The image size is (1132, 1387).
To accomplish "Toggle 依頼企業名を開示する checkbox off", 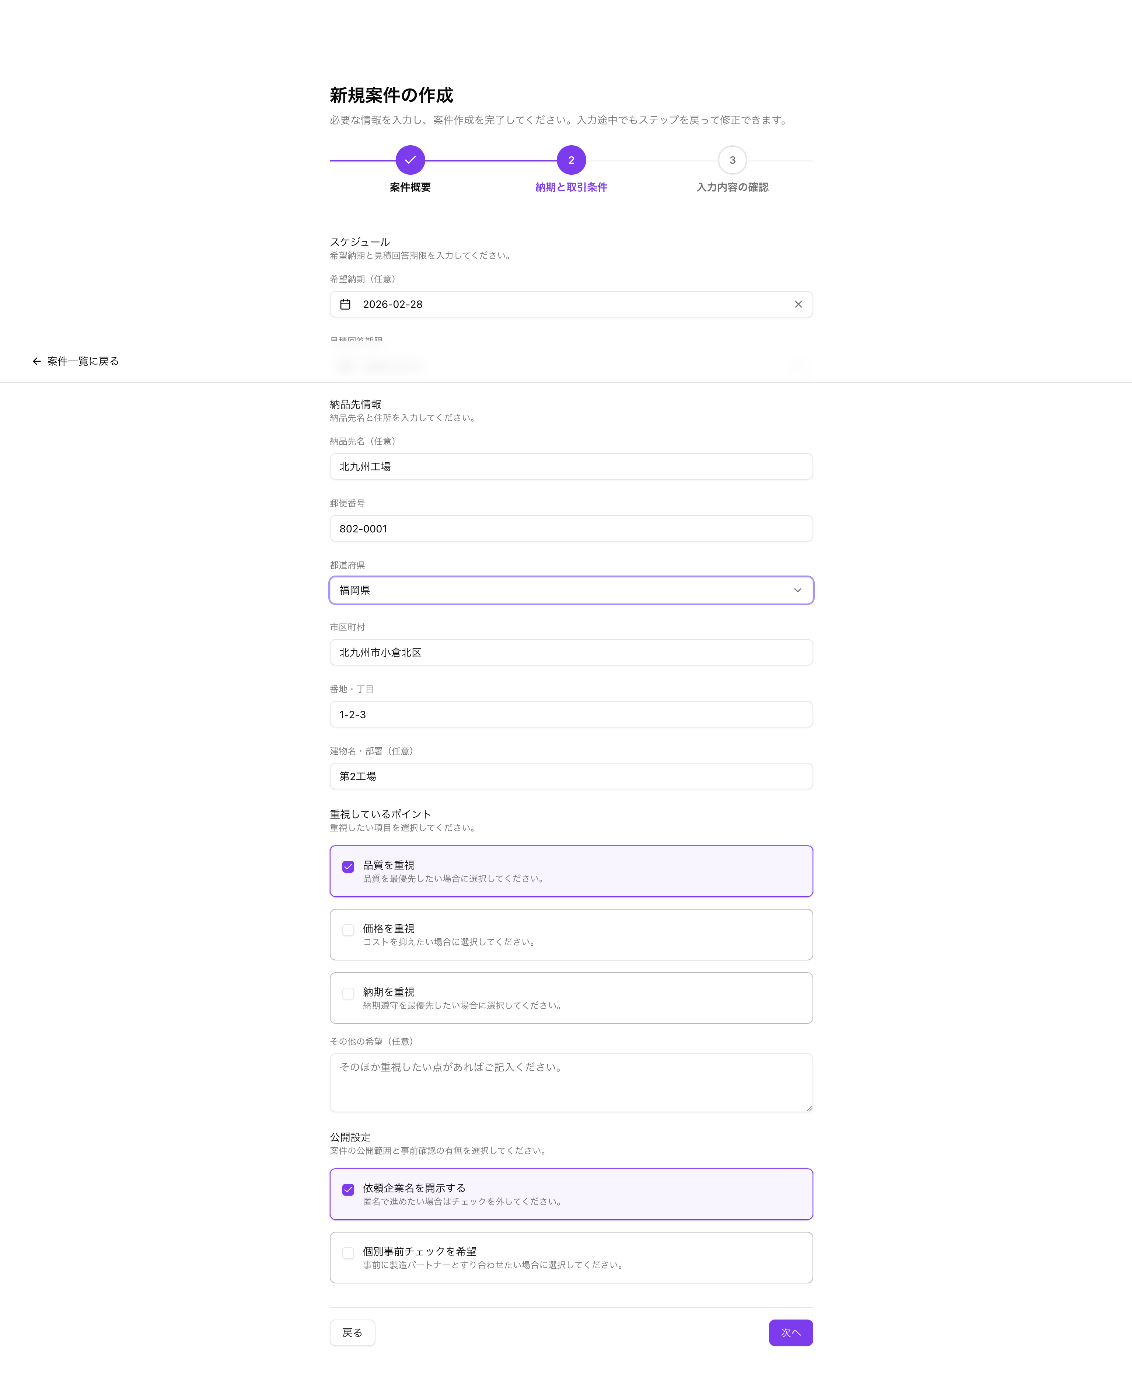I will (x=348, y=1189).
